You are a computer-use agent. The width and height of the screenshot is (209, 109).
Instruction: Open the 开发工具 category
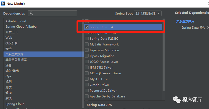point(12,32)
